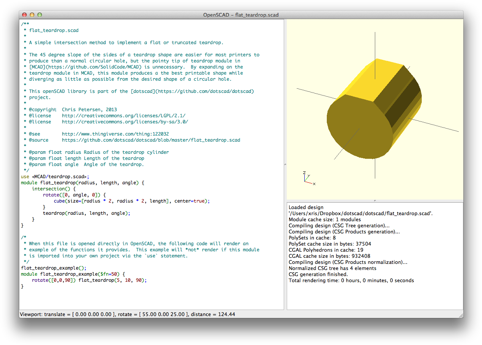Click the Thingiverse thing:122032 URL
Image resolution: width=482 pixels, height=345 pixels.
(115, 134)
